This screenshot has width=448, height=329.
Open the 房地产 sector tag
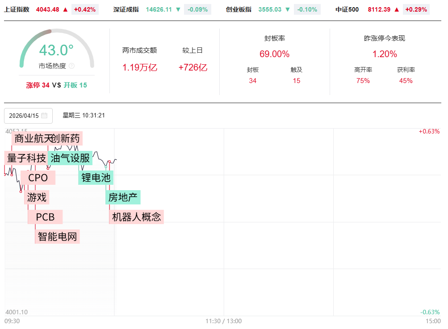123,197
